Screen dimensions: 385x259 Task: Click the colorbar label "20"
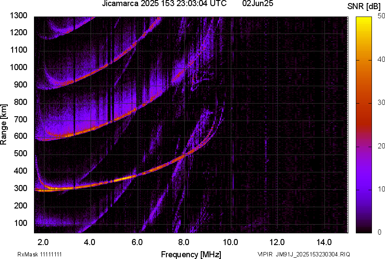[x=381, y=146]
